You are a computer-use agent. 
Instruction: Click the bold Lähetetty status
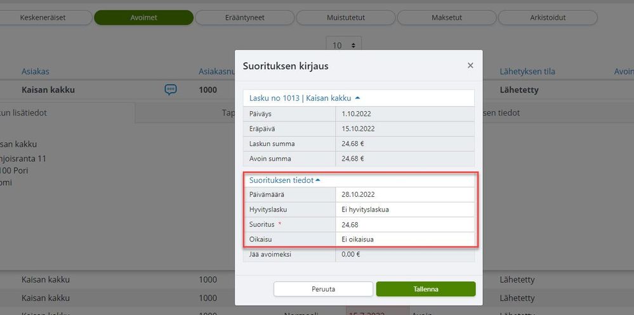(519, 90)
